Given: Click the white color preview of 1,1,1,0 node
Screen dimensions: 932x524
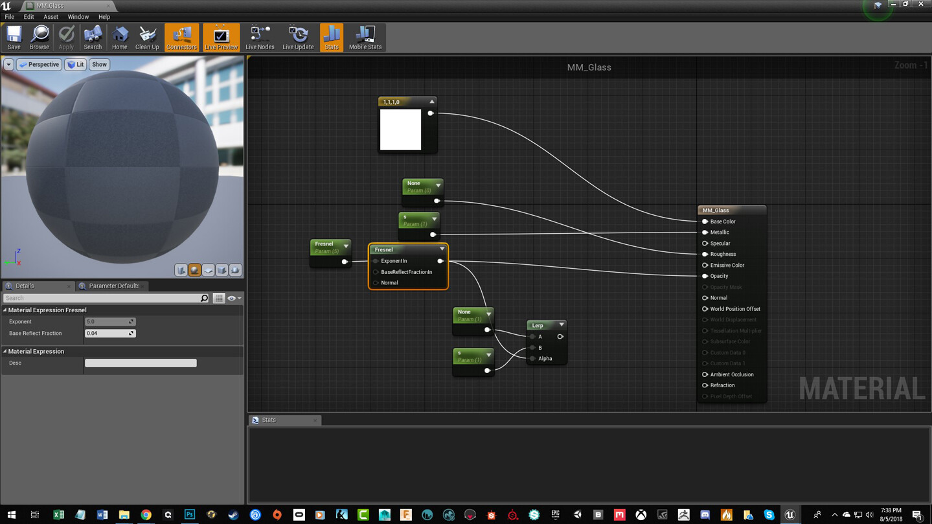Looking at the screenshot, I should tap(400, 130).
